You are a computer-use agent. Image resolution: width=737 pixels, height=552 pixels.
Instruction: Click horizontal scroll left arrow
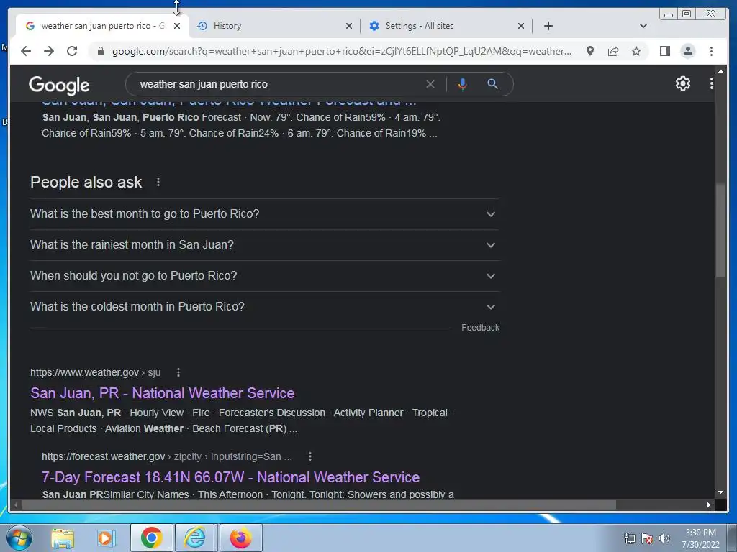pos(16,505)
